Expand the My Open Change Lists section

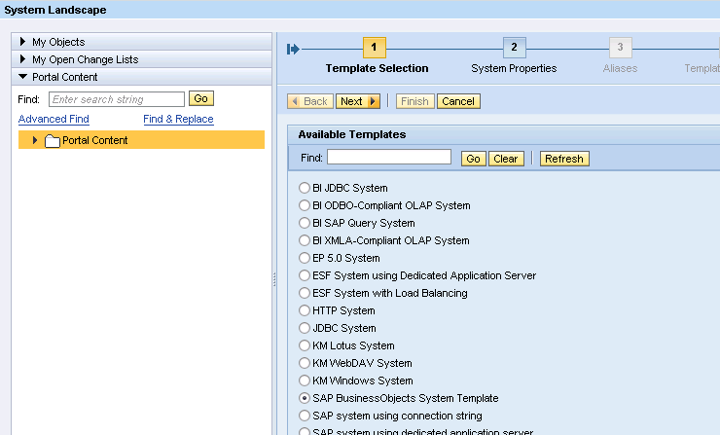click(x=24, y=59)
